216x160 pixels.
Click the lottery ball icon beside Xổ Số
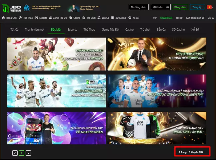(x=130, y=18)
